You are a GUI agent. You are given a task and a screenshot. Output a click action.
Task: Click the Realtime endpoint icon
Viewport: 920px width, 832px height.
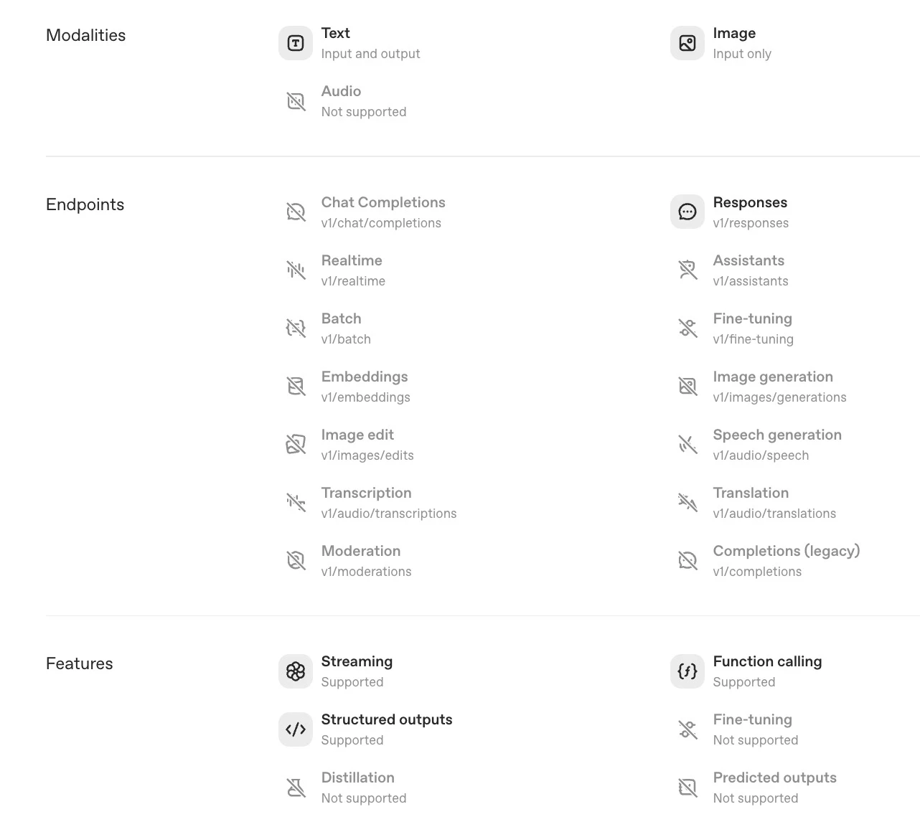pyautogui.click(x=296, y=270)
